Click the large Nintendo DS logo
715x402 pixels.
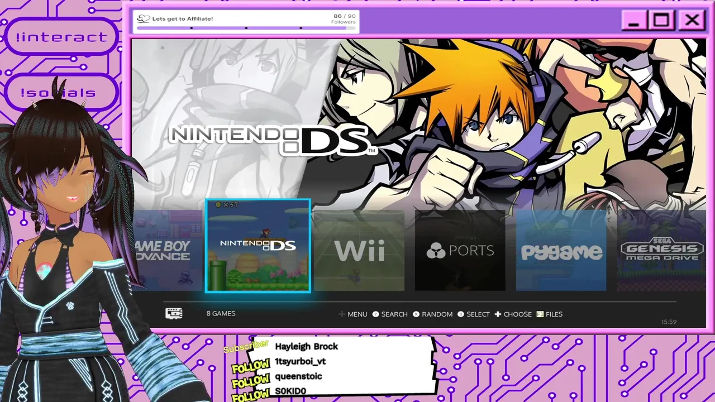(x=272, y=140)
